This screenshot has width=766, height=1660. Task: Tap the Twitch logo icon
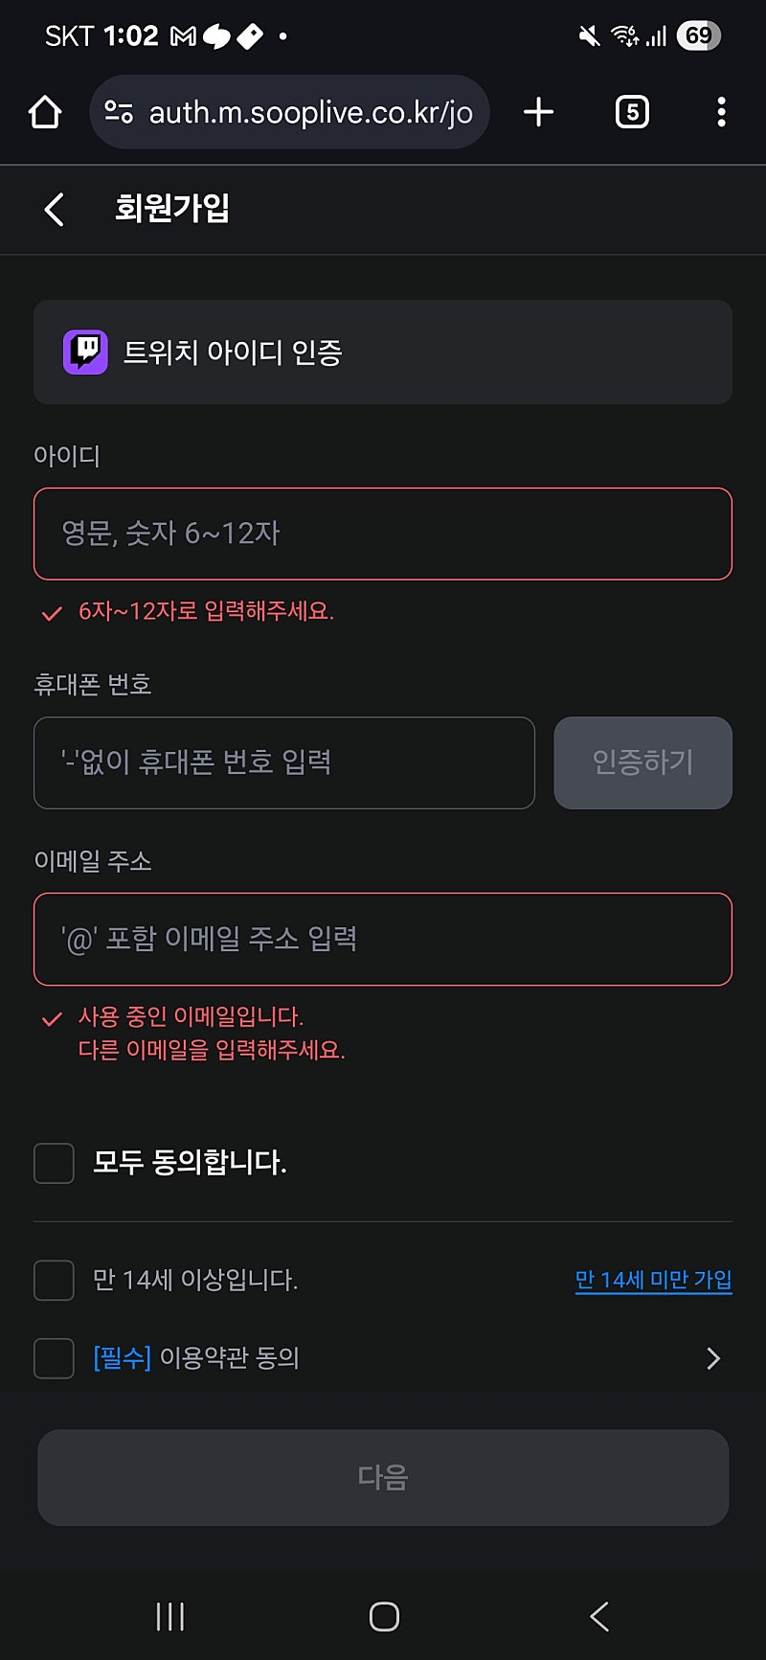(85, 352)
